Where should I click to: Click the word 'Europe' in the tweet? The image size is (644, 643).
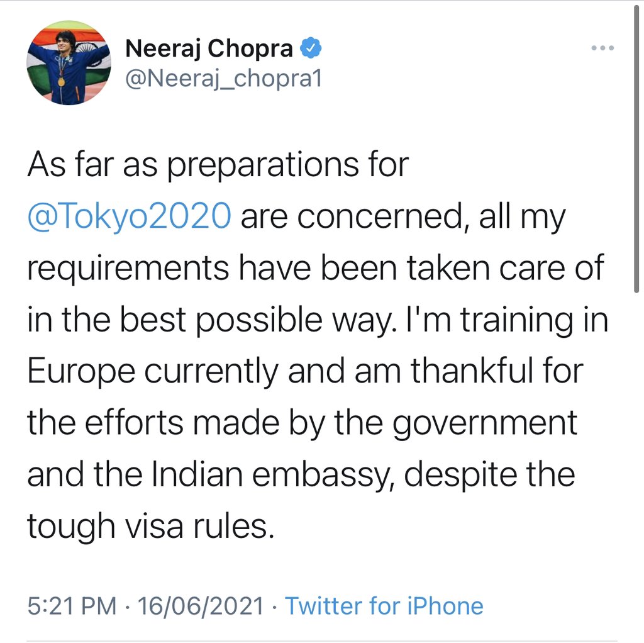click(x=80, y=371)
